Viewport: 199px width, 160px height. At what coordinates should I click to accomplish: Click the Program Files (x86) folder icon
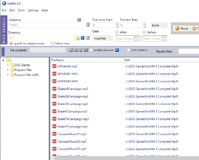tap(12, 75)
